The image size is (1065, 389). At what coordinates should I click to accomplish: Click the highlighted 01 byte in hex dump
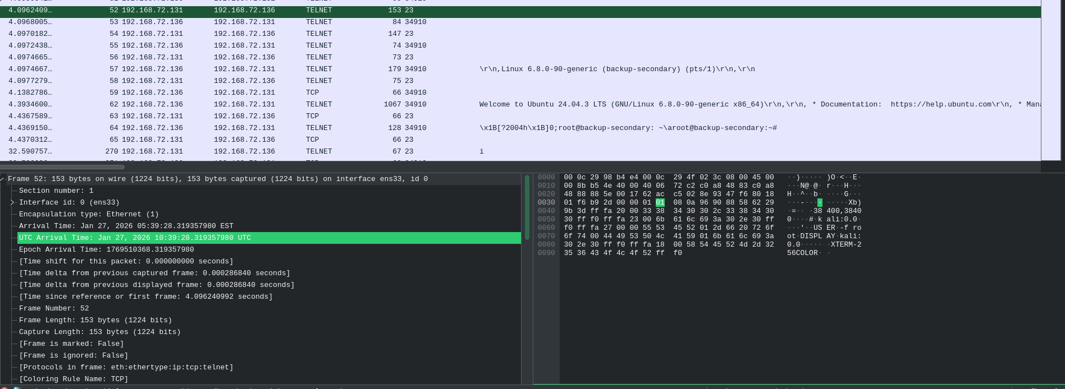click(x=660, y=202)
